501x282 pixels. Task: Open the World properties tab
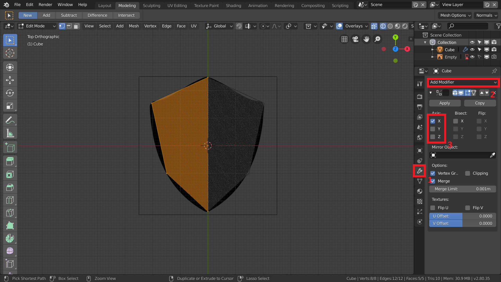(x=420, y=137)
